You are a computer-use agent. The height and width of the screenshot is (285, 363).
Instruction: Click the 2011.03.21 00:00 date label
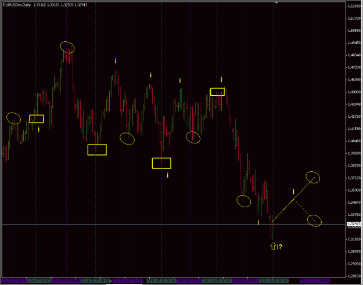tap(14, 280)
